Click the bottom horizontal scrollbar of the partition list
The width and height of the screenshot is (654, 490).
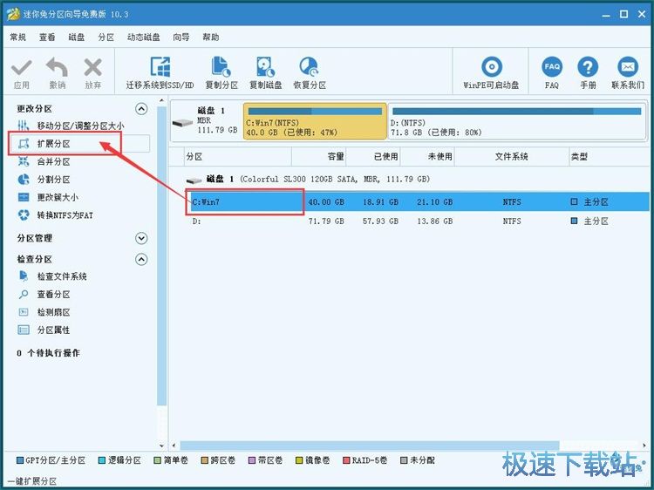tap(410, 446)
